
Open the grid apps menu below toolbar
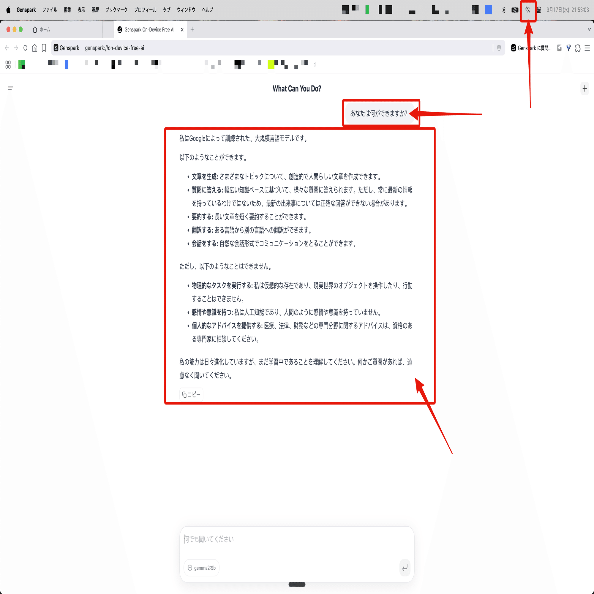pos(8,64)
